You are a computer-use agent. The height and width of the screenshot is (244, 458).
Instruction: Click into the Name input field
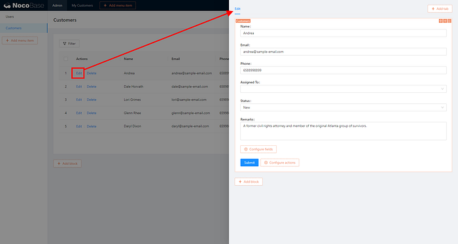click(x=343, y=33)
